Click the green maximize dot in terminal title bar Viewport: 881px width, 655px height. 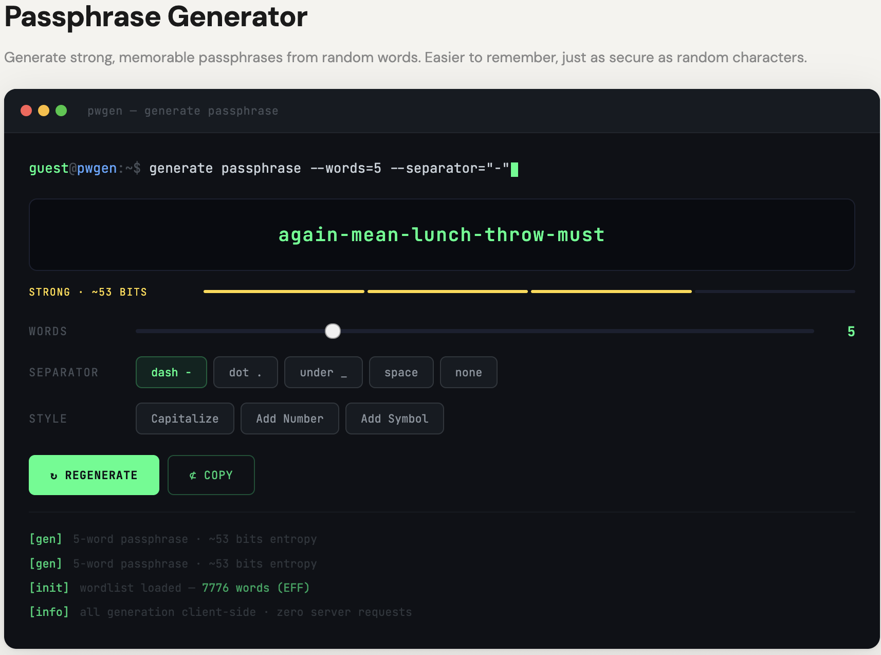[x=61, y=111]
